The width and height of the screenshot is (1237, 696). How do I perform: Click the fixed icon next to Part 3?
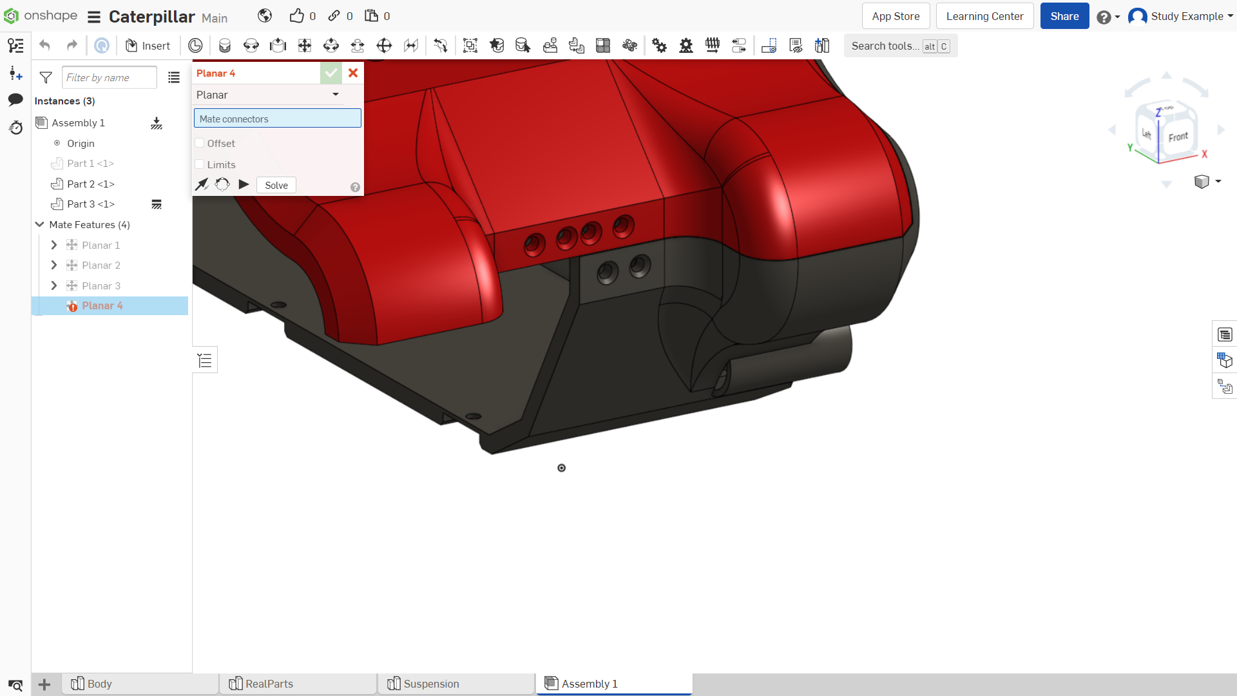(157, 204)
